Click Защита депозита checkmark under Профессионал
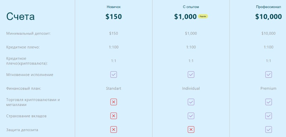This screenshot has height=137, width=286. [x=268, y=130]
